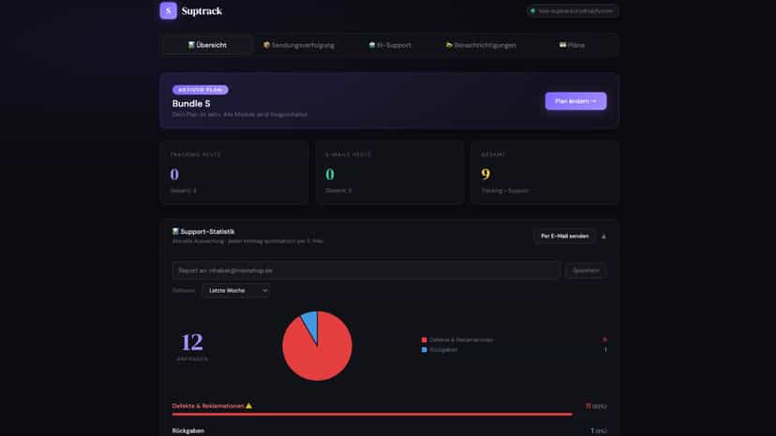Click the Rückgaben row label at the bottom

[x=188, y=430]
